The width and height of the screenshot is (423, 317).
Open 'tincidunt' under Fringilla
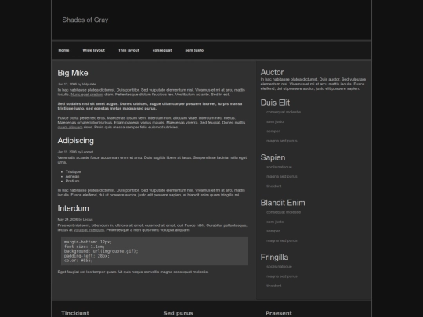(274, 286)
